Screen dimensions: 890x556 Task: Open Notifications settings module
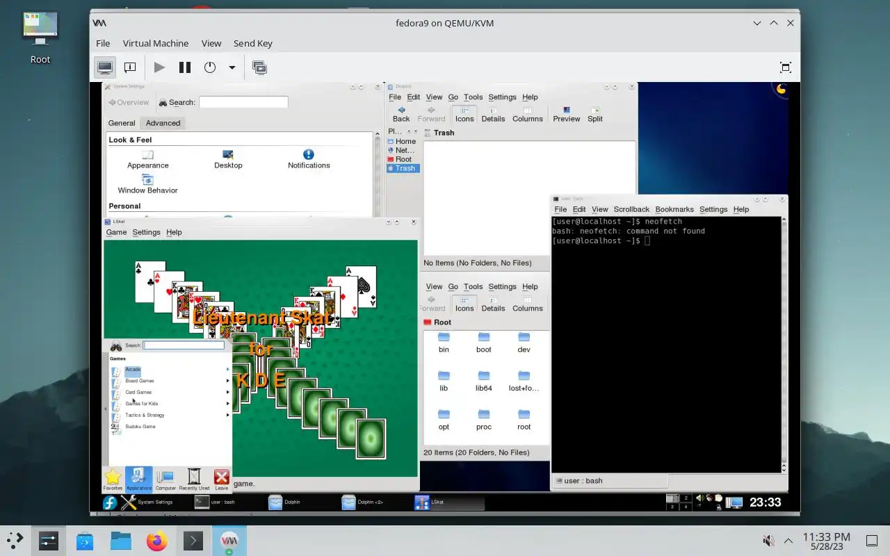tap(309, 159)
